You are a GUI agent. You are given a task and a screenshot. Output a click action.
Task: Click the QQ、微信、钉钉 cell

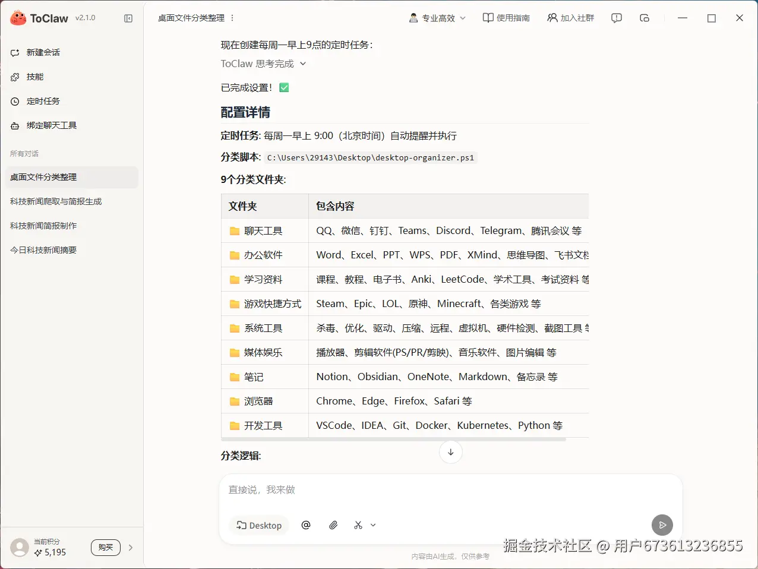click(449, 230)
